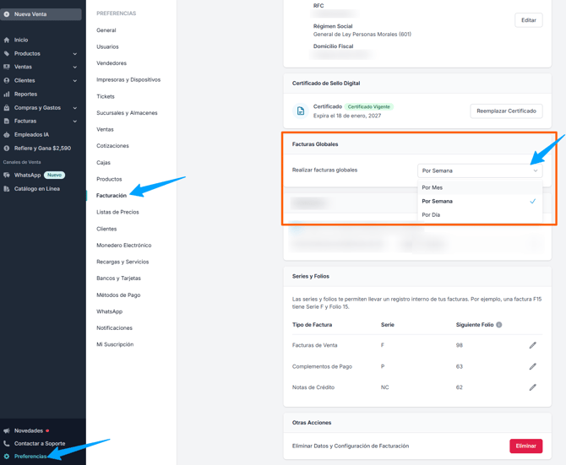Edit the Notas de Crédito pencil icon

coord(532,387)
